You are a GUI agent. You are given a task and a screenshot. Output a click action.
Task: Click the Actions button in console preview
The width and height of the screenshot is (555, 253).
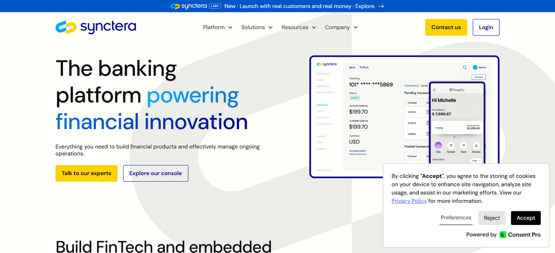pyautogui.click(x=479, y=77)
